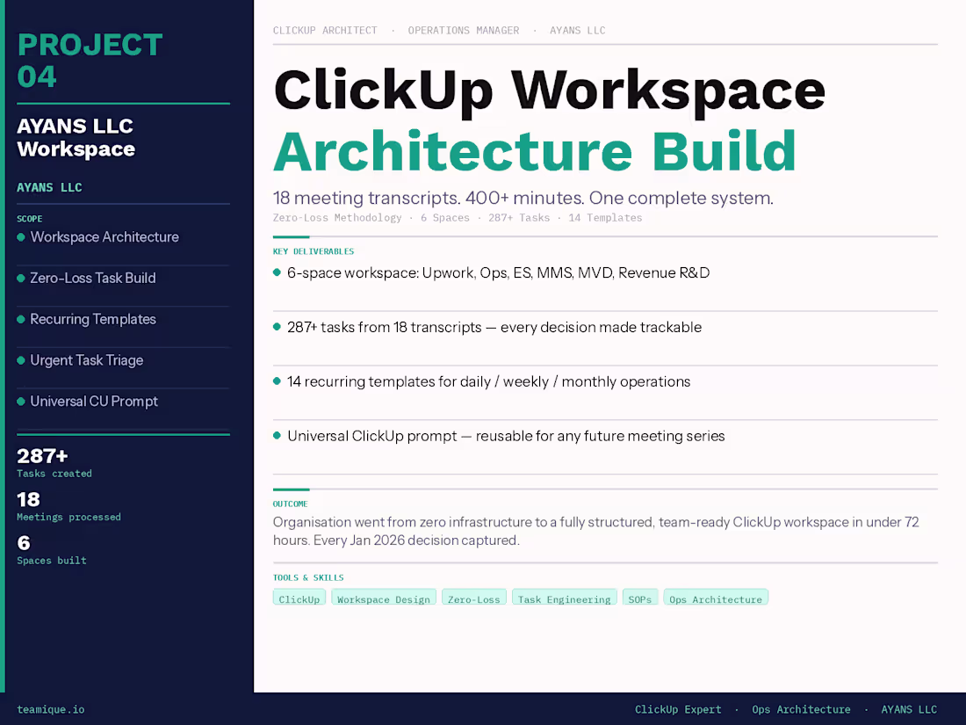This screenshot has height=725, width=966.
Task: Select the bullet marker beside Recurring Templates
Action: (x=21, y=319)
